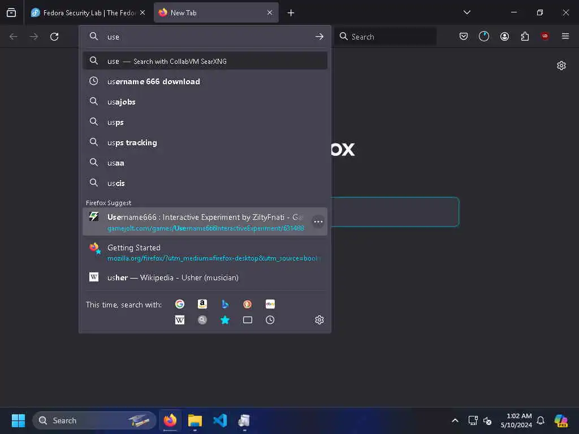Open the network status tray icon
579x434 pixels.
(x=473, y=420)
